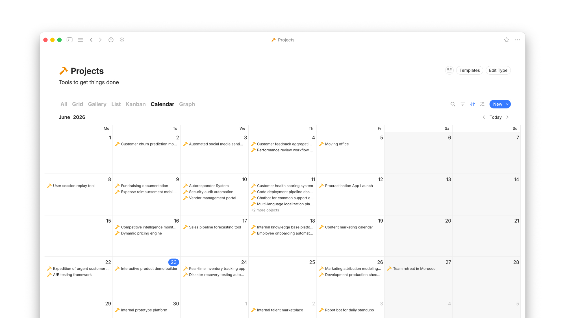The width and height of the screenshot is (565, 318).
Task: Switch to the Gallery view tab
Action: coord(97,104)
